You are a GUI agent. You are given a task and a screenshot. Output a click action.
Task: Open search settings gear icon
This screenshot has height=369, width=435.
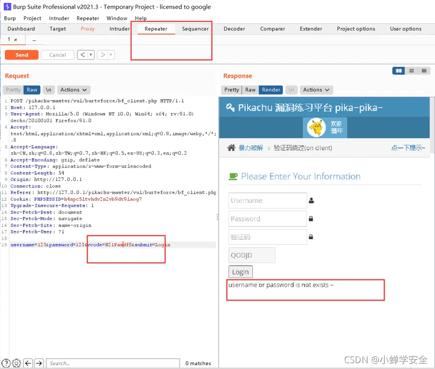16,363
